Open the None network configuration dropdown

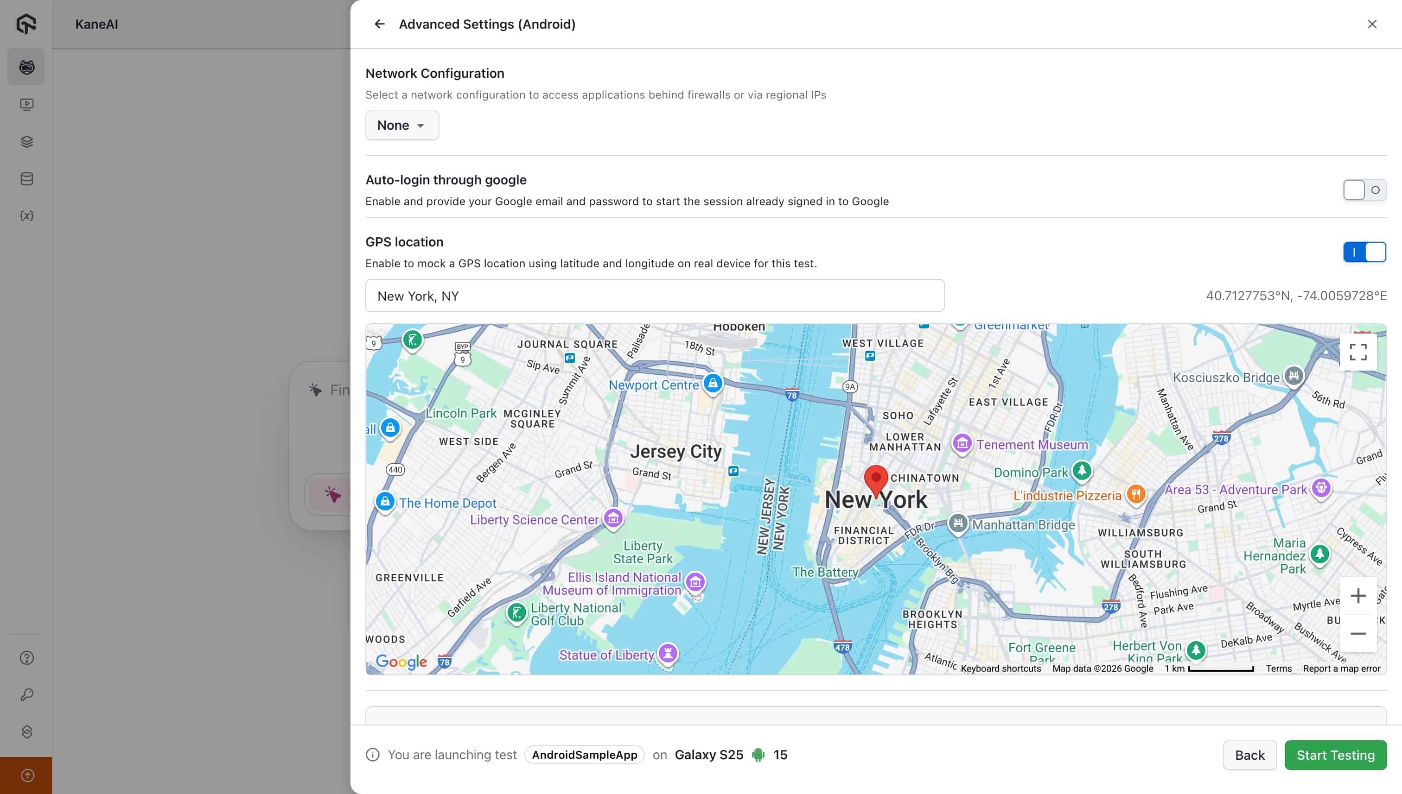coord(401,125)
